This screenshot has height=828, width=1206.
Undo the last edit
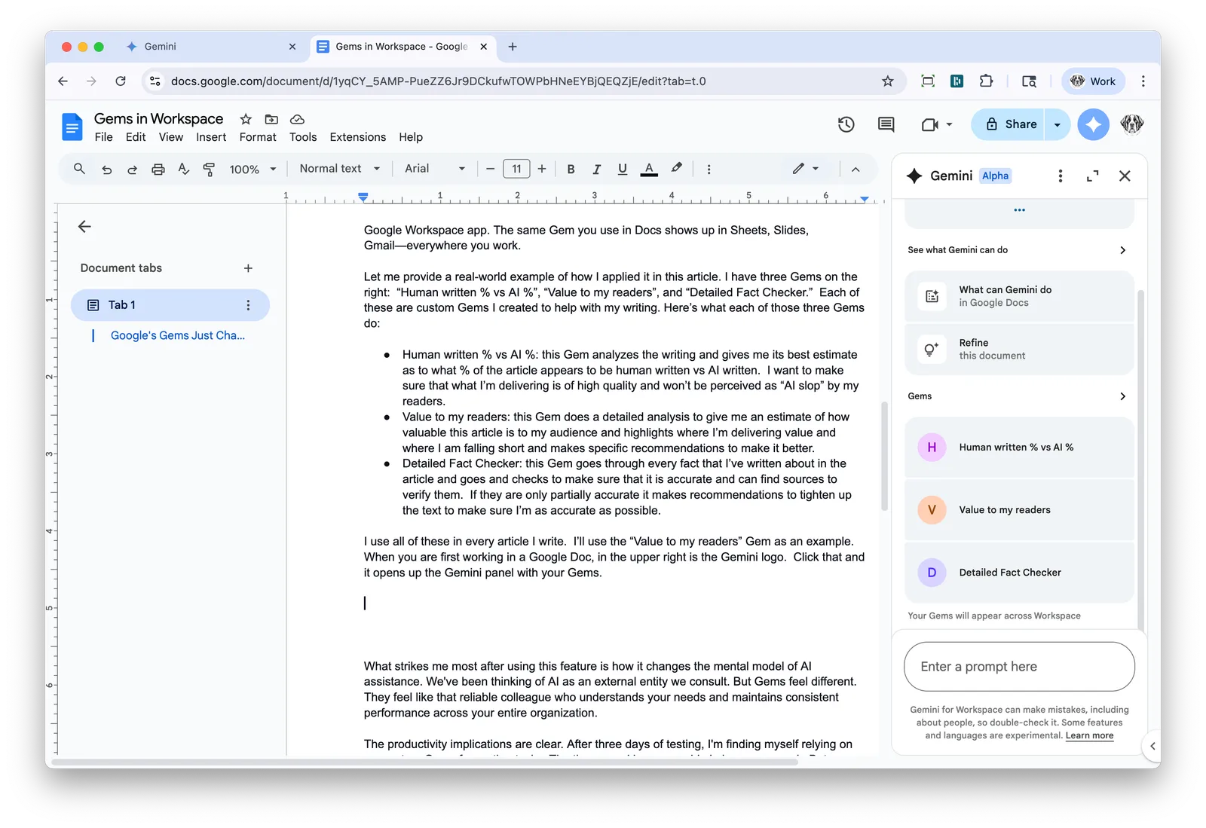(x=107, y=170)
